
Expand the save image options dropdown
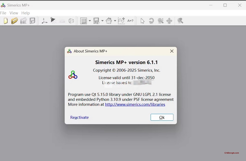coord(103,21)
